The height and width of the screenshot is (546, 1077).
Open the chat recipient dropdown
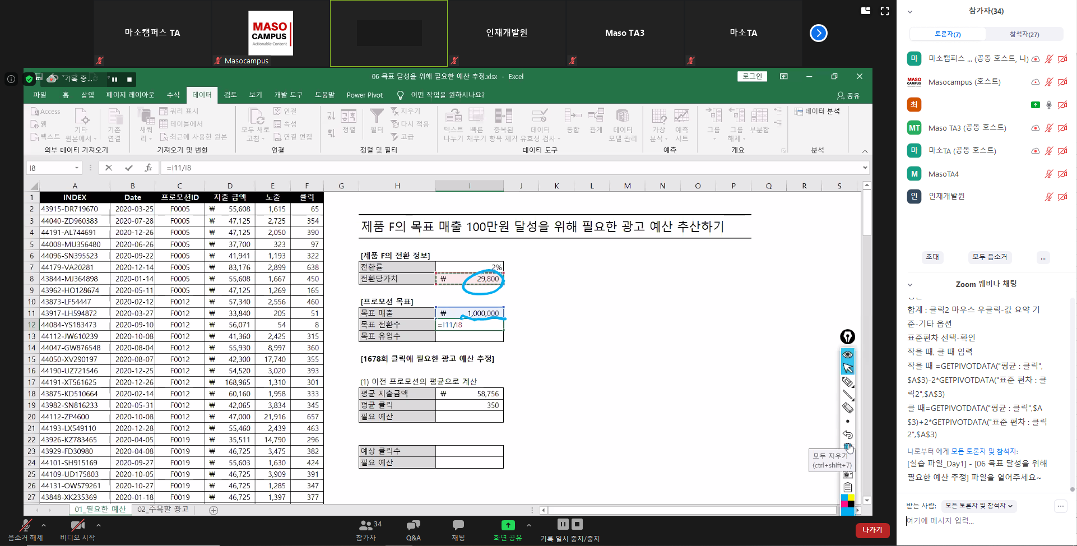[978, 506]
